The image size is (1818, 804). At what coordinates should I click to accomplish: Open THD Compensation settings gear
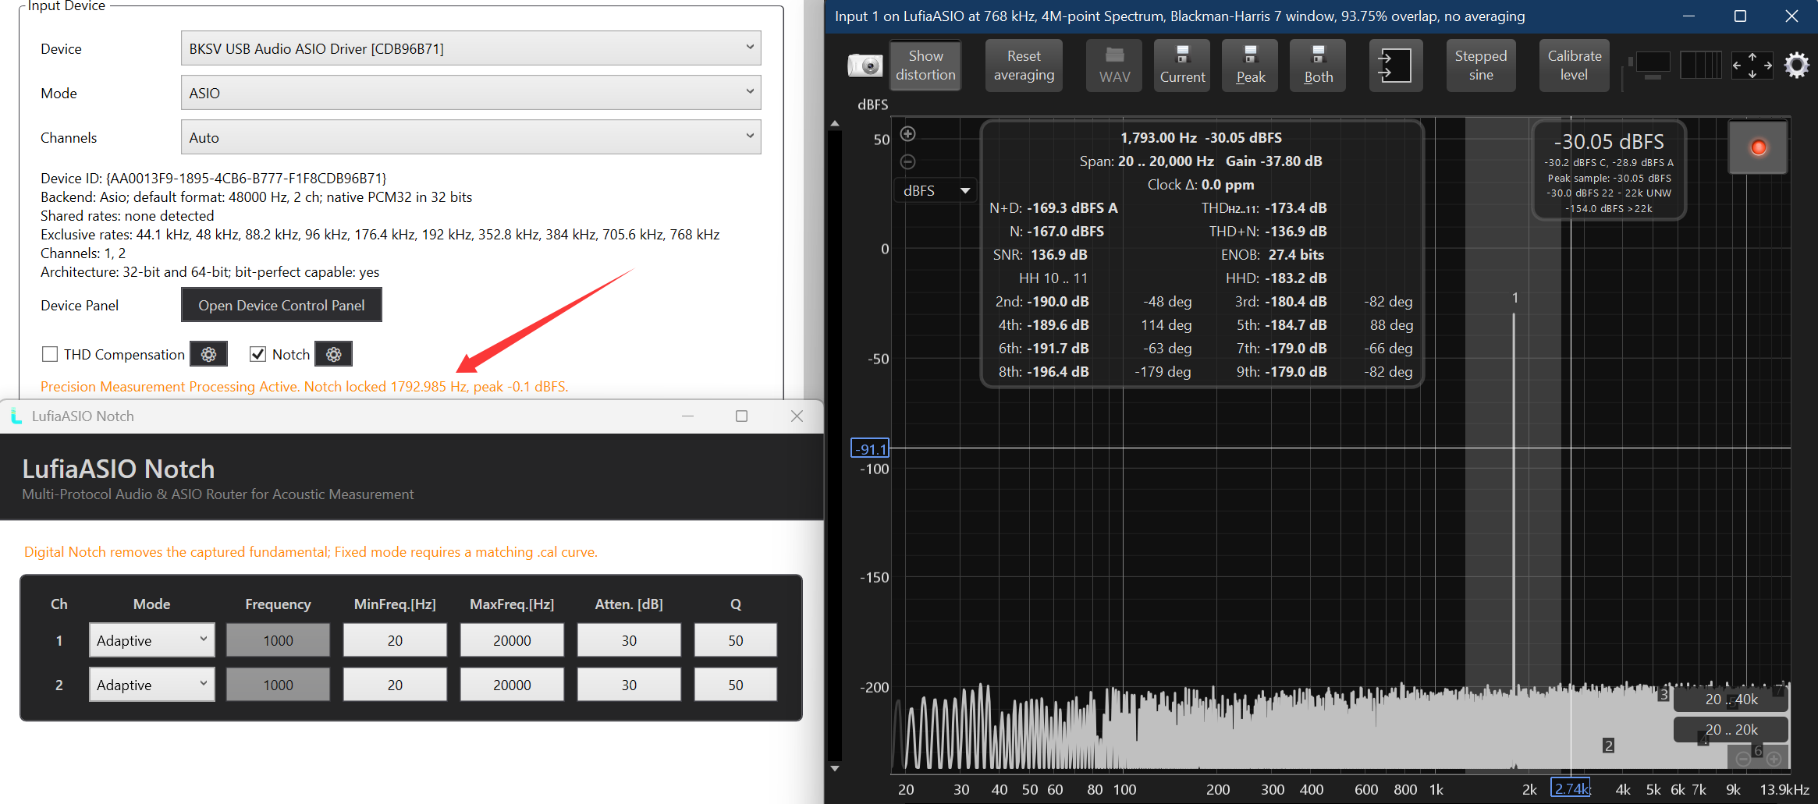tap(208, 354)
